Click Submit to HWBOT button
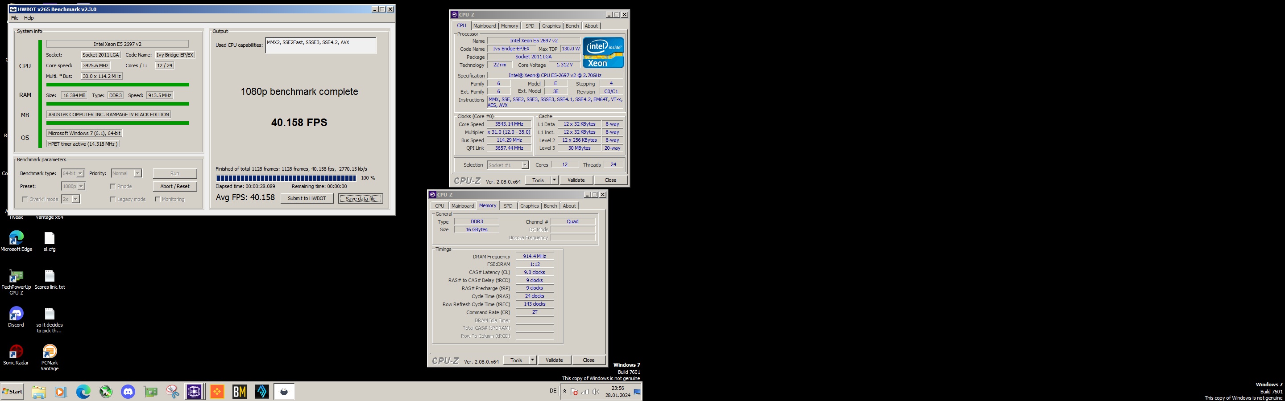Screen dimensions: 1285x401 (x=307, y=198)
